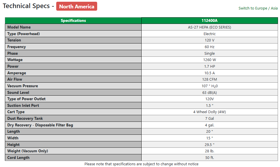Click the 50 ft. cord length value
The image size is (280, 167).
click(209, 157)
